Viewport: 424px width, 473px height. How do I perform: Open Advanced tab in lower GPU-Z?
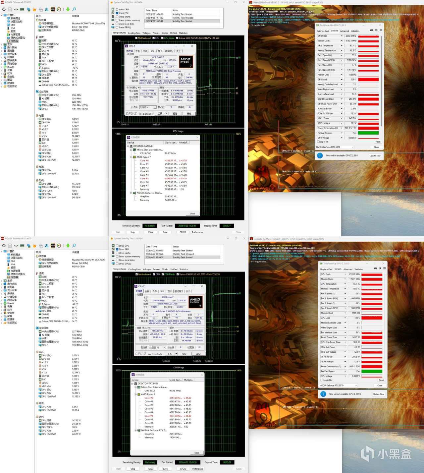point(348,269)
